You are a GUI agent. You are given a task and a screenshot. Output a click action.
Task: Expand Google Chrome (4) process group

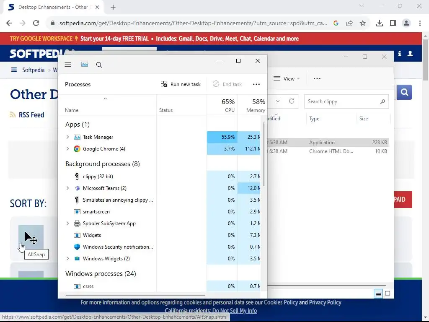click(x=67, y=149)
